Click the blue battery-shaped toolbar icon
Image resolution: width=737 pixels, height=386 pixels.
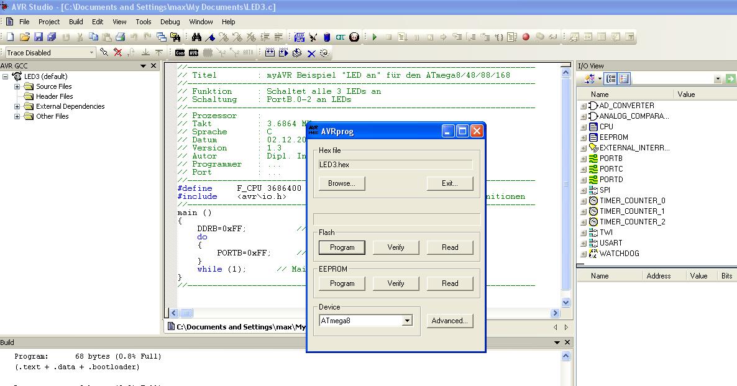327,37
